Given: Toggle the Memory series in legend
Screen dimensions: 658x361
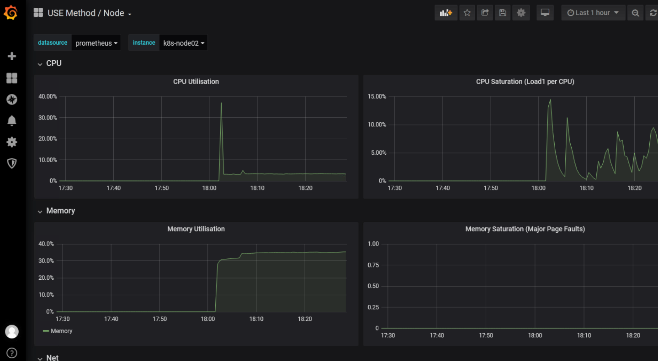Looking at the screenshot, I should click(62, 331).
